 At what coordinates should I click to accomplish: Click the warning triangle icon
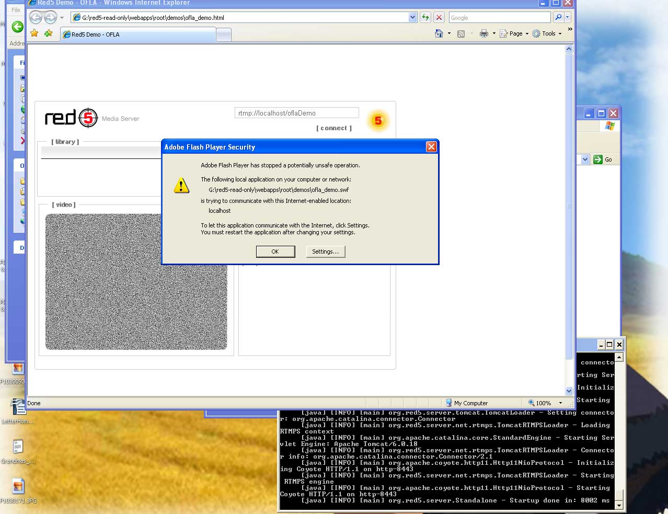(x=181, y=185)
